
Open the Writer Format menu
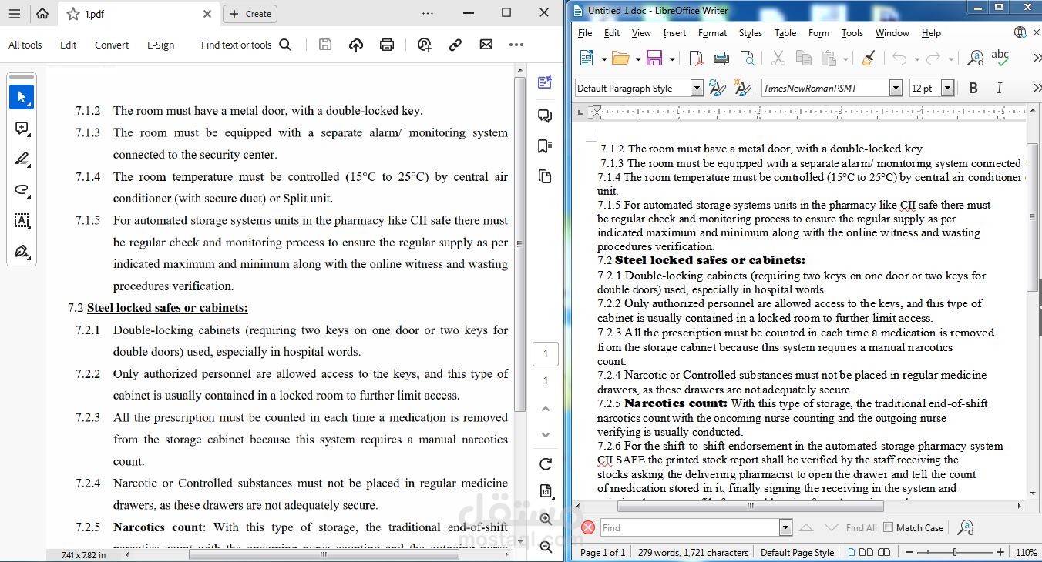pyautogui.click(x=712, y=33)
